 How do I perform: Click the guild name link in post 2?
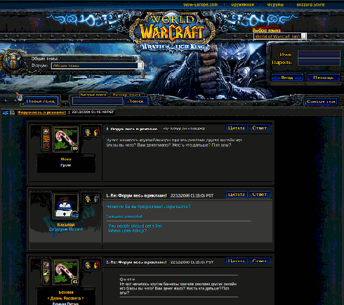coord(65,298)
